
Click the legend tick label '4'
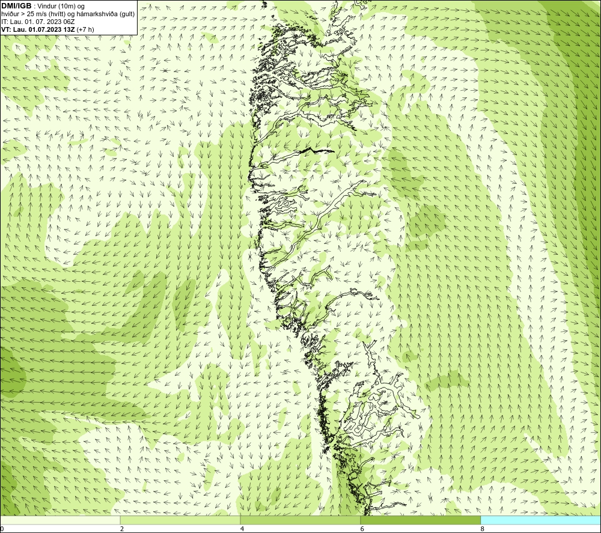[242, 529]
